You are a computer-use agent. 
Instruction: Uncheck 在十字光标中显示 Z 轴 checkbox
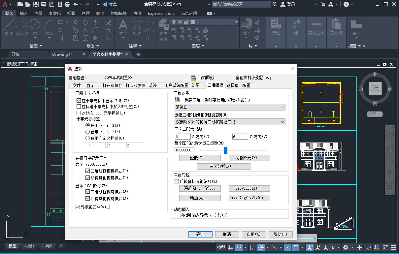coord(79,100)
